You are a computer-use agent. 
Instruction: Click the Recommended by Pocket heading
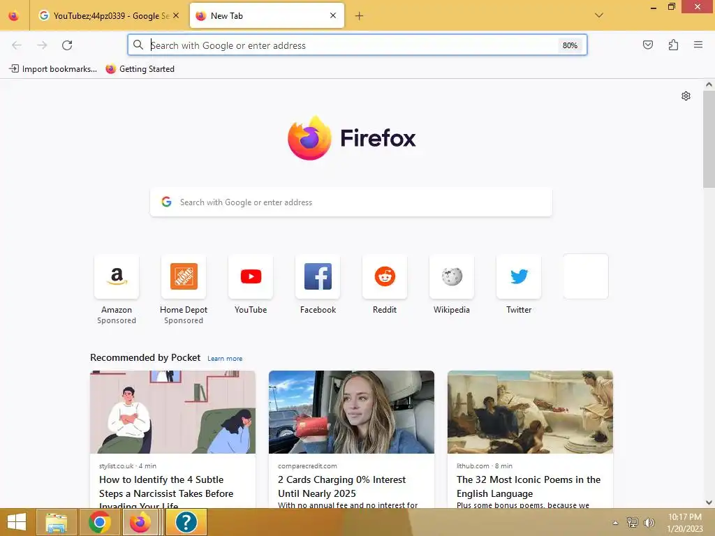pos(145,358)
